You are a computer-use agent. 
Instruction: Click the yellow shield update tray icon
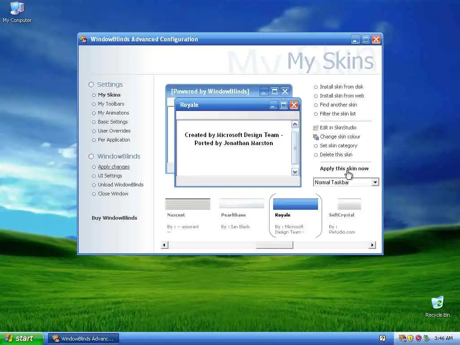411,338
